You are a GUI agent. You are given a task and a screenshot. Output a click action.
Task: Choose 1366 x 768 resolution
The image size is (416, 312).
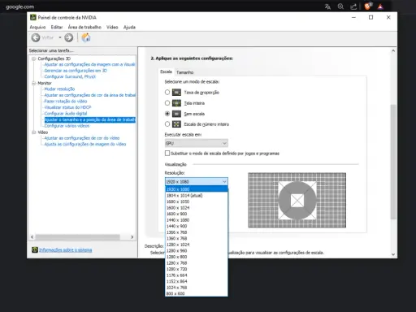[197, 232]
